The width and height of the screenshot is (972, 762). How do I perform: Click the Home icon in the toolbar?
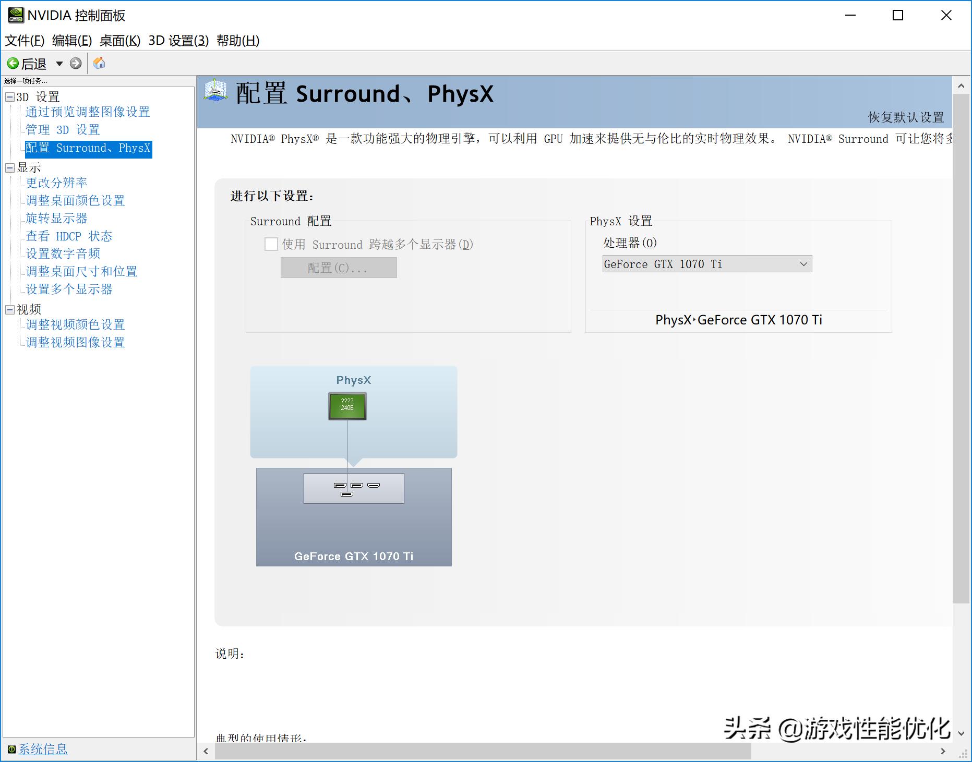[99, 63]
